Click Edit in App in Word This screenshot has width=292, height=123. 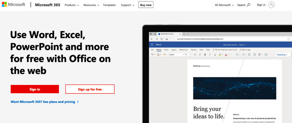(245, 50)
